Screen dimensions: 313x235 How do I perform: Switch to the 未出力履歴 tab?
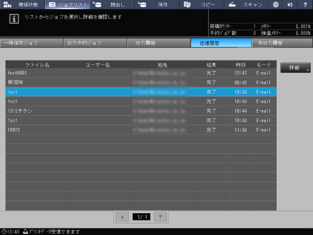[x=282, y=43]
